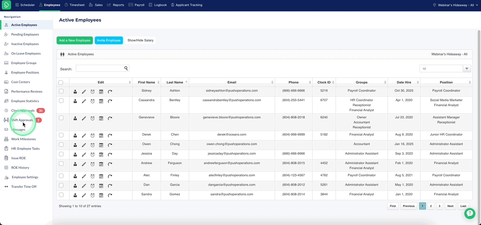Go to page 2 of the employee list

point(431,206)
